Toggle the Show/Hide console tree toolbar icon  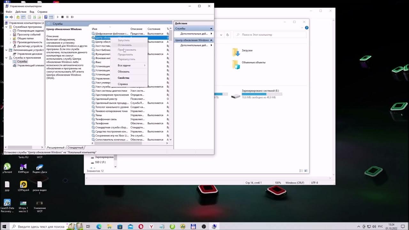(23, 17)
